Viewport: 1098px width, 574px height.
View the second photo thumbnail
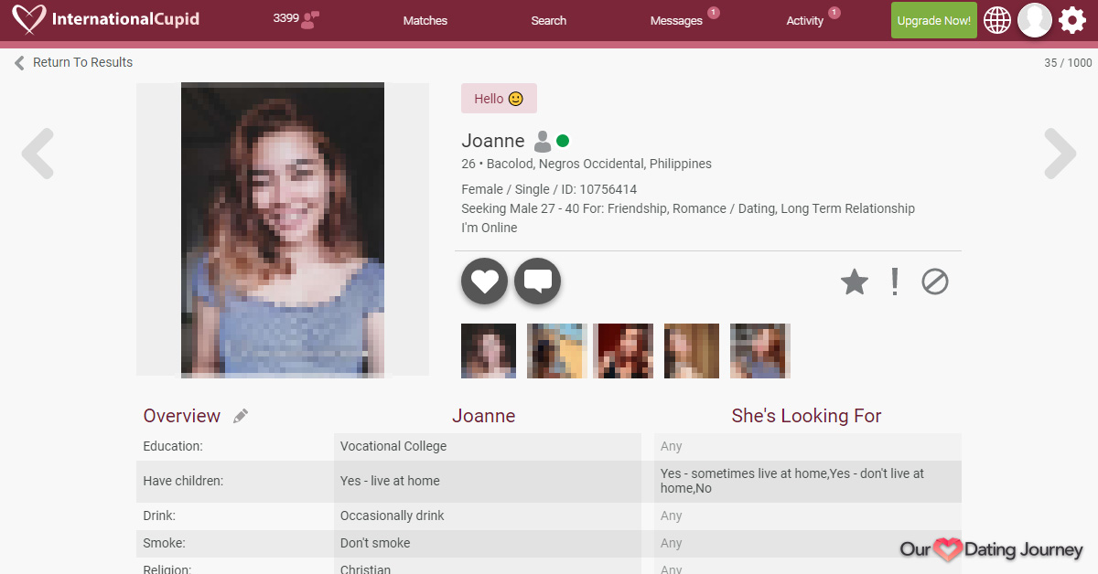(556, 351)
